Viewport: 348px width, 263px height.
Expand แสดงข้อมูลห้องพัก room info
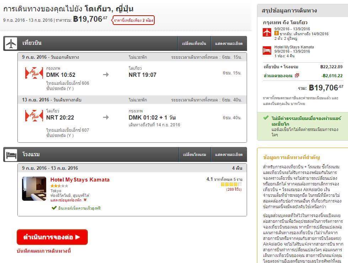(x=68, y=200)
